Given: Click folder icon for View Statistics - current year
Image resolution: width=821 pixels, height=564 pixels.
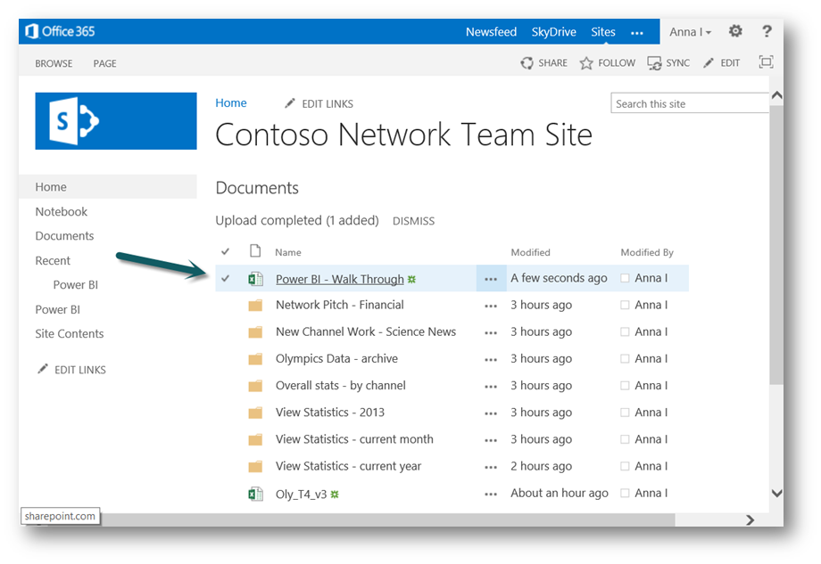Looking at the screenshot, I should coord(255,466).
